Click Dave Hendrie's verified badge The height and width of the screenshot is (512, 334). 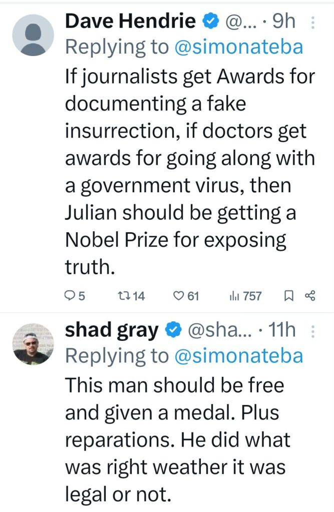click(x=209, y=21)
